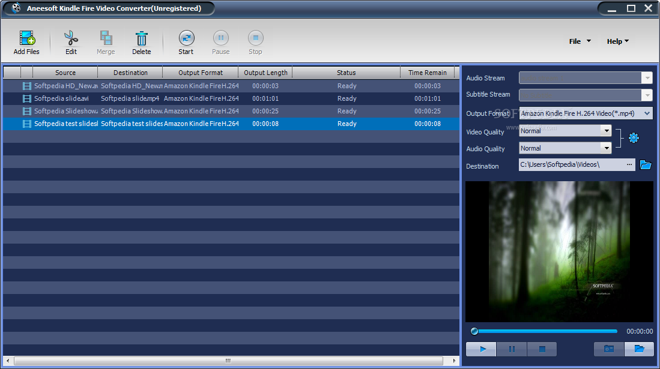Open the Video Quality dropdown

tap(606, 131)
